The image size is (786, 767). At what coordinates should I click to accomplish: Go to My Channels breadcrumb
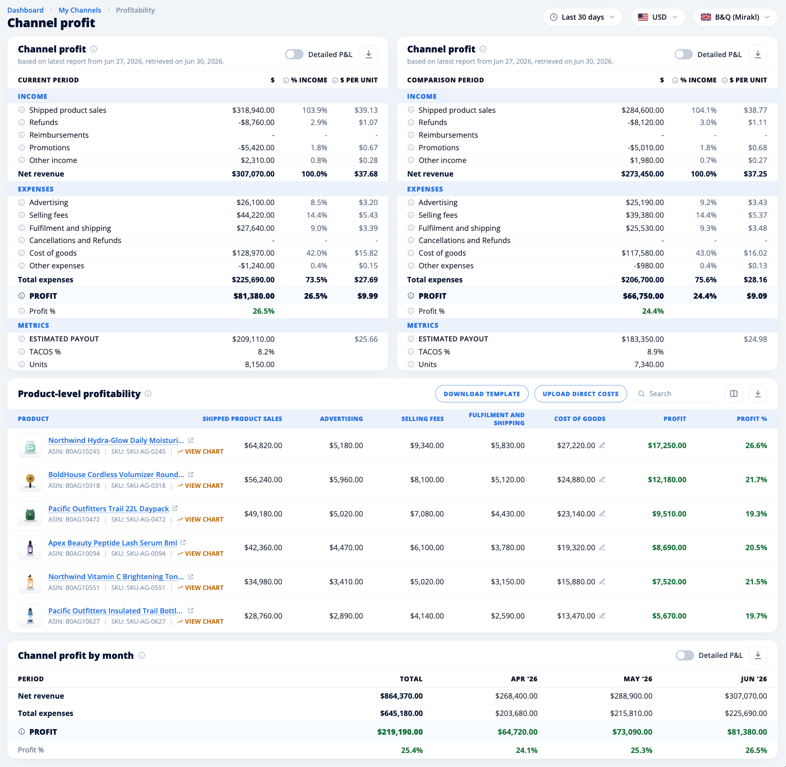[x=80, y=10]
